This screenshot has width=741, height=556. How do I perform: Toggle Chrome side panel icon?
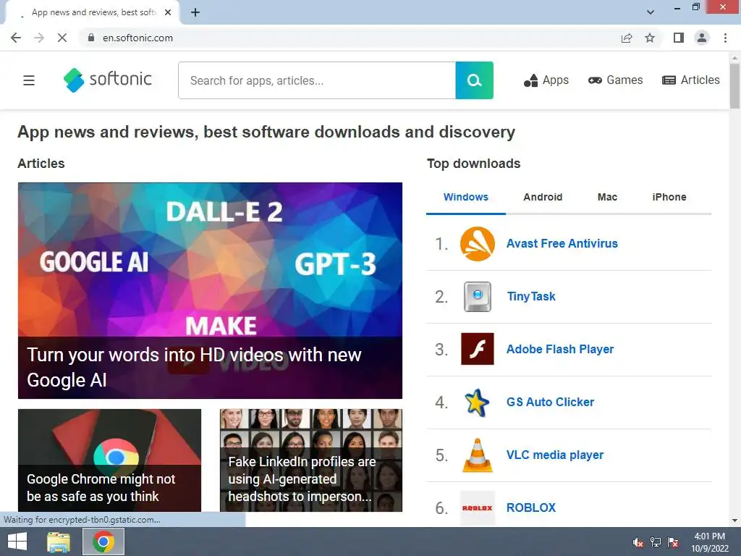(679, 38)
